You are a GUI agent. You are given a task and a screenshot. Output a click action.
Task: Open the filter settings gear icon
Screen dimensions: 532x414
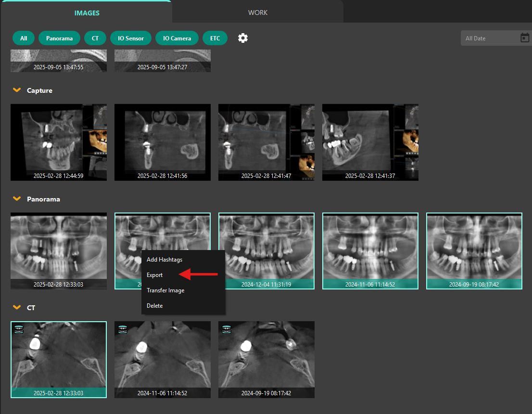tap(243, 38)
